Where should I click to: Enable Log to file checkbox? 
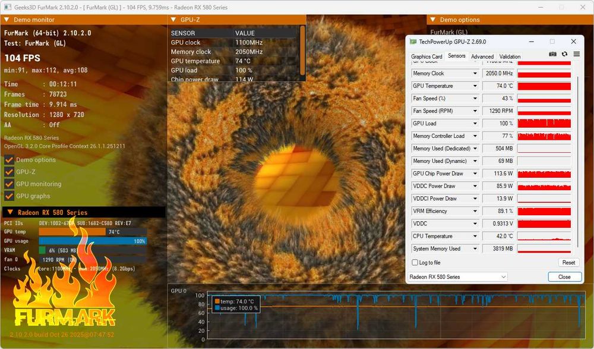(x=415, y=263)
